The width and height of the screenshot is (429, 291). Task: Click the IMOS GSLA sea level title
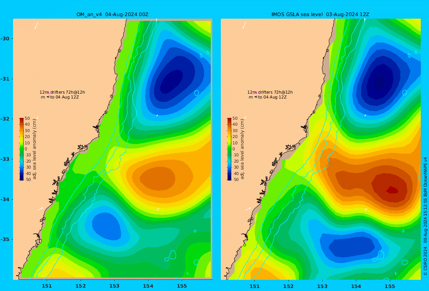pos(320,15)
